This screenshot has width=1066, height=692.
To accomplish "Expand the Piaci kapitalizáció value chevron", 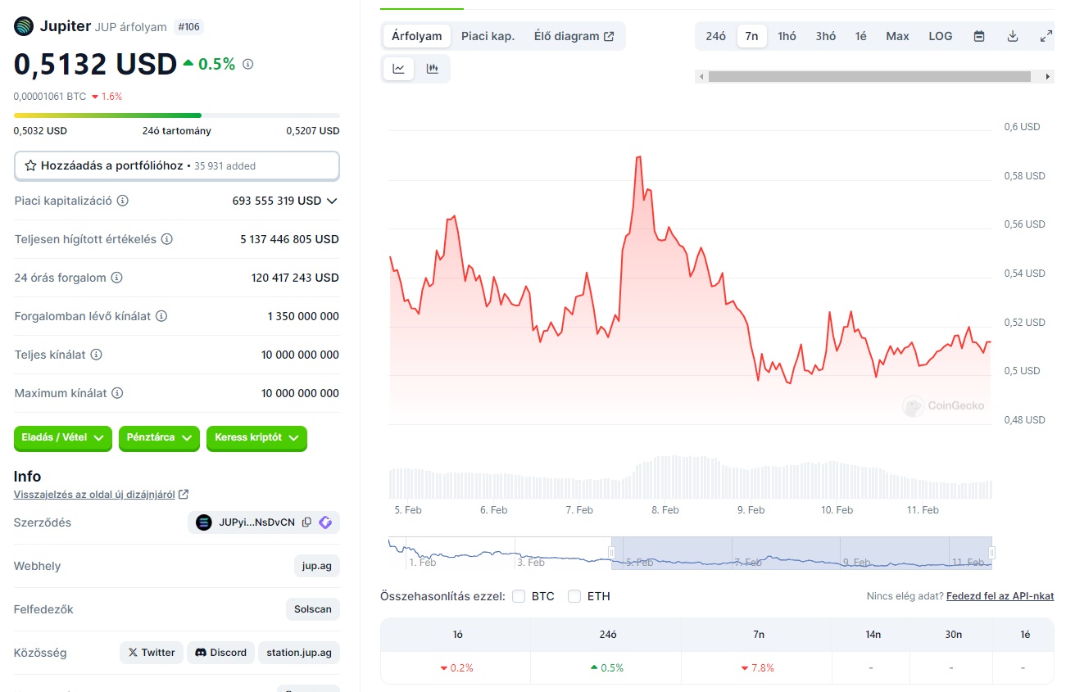I will [332, 201].
